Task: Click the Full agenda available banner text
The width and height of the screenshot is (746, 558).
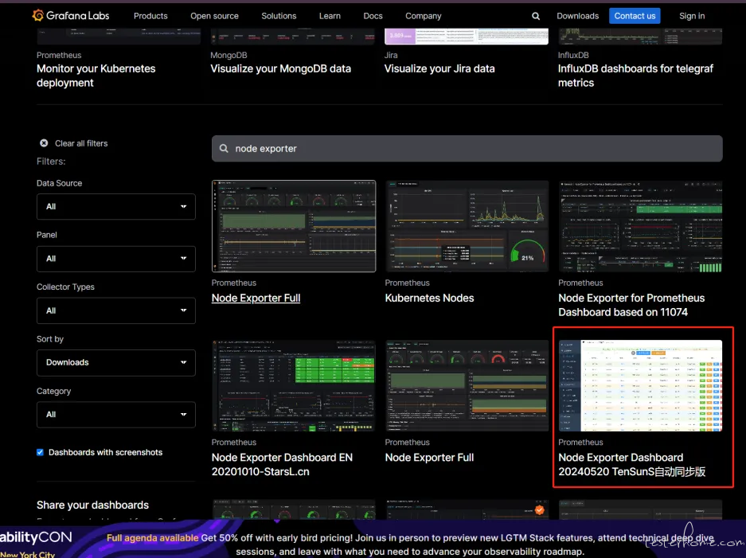Action: [x=152, y=538]
